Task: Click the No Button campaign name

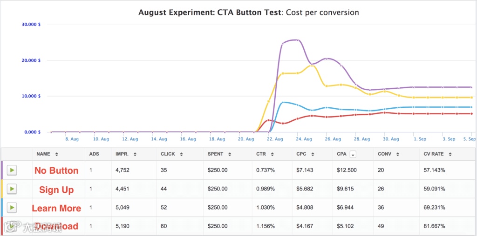Action: click(x=56, y=170)
